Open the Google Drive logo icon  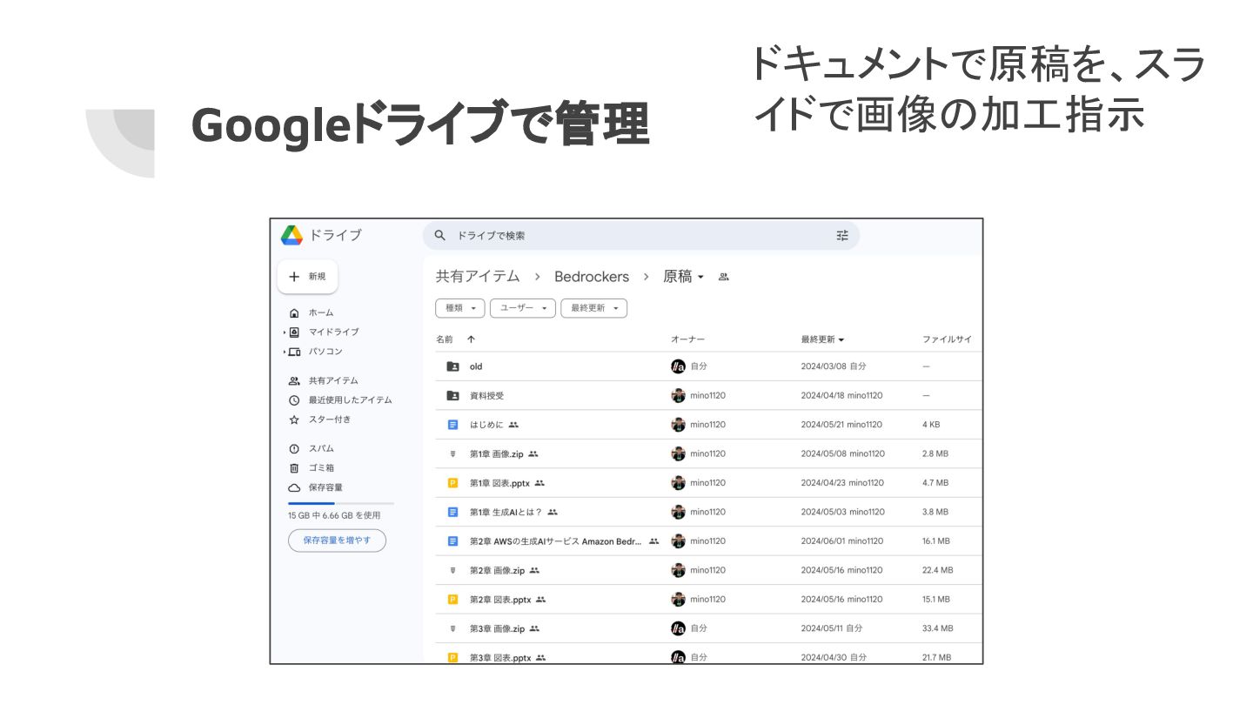point(291,235)
